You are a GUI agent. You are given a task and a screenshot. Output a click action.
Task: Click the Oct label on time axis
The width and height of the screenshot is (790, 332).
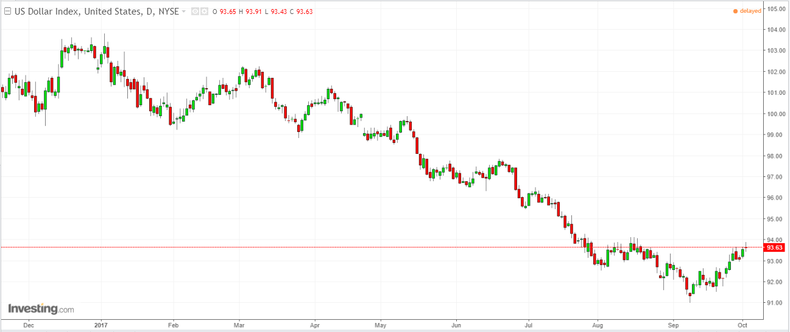pos(744,325)
